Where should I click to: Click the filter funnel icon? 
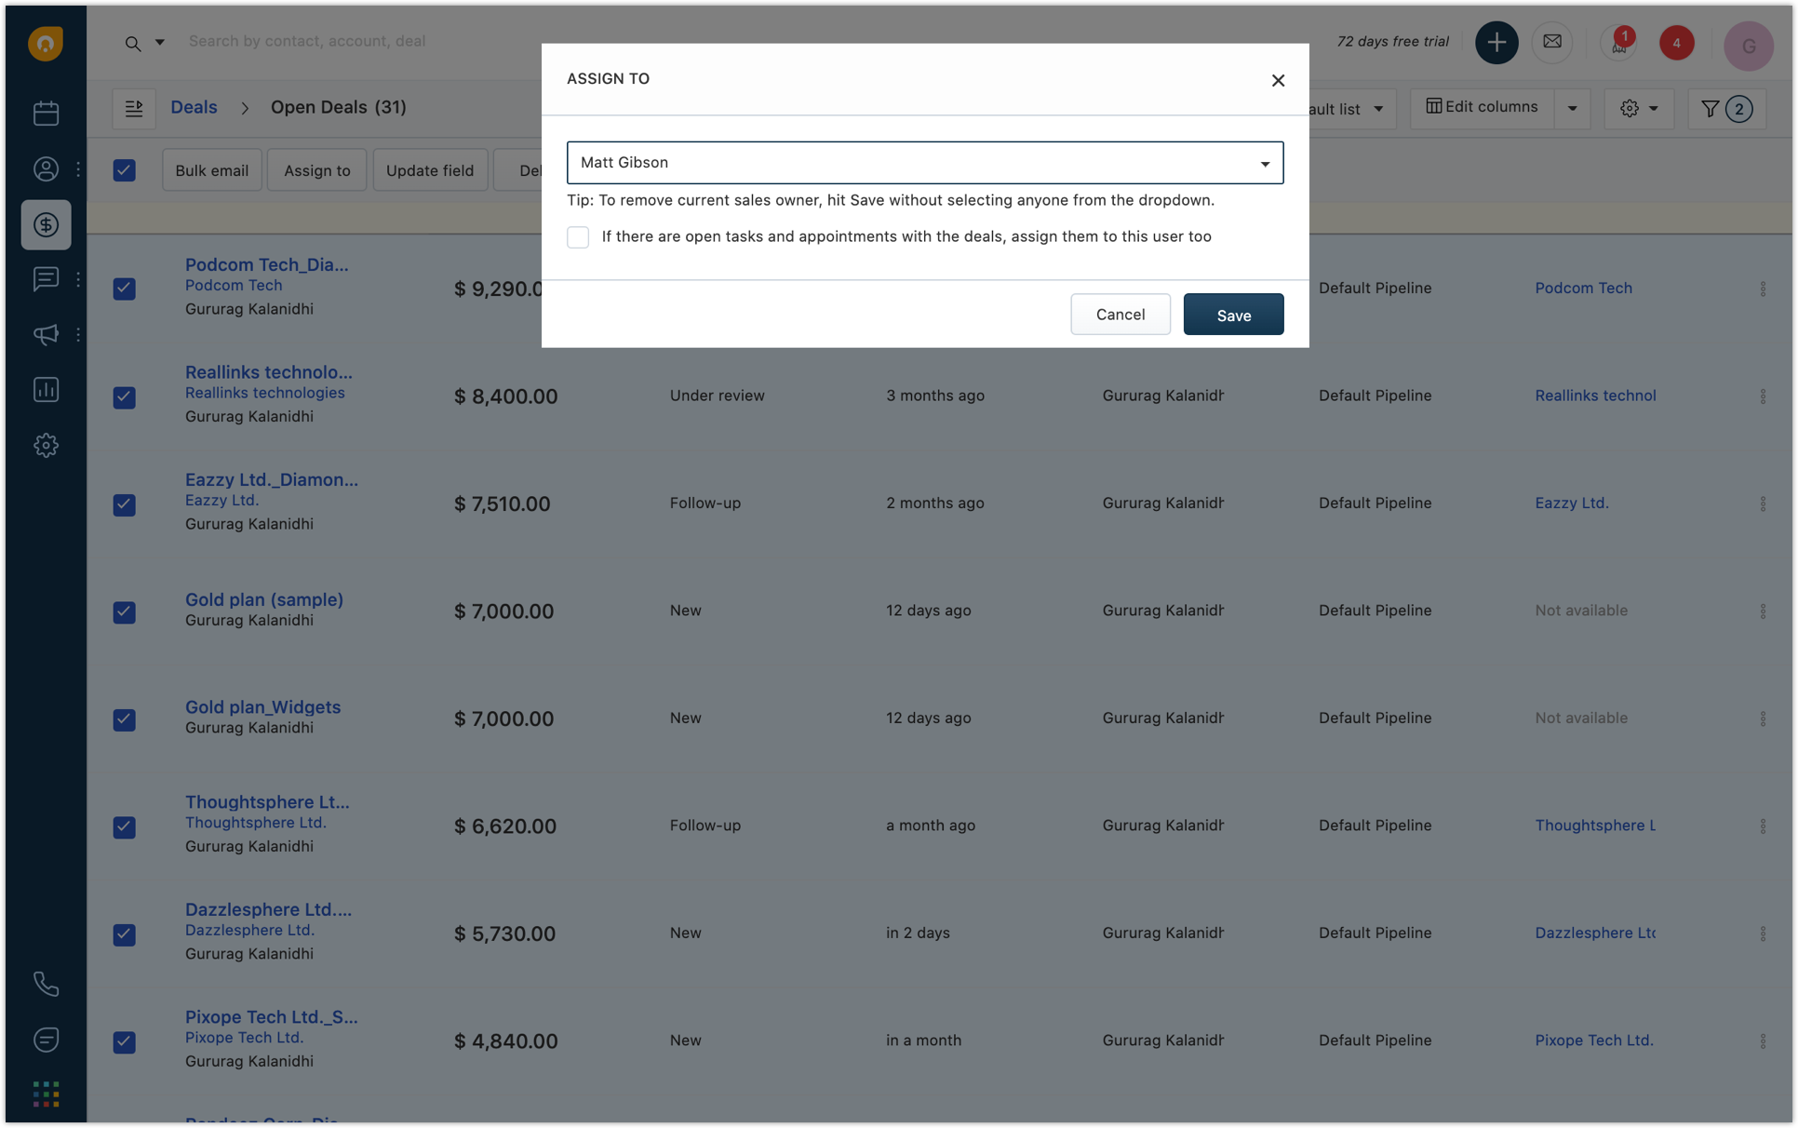click(x=1710, y=109)
